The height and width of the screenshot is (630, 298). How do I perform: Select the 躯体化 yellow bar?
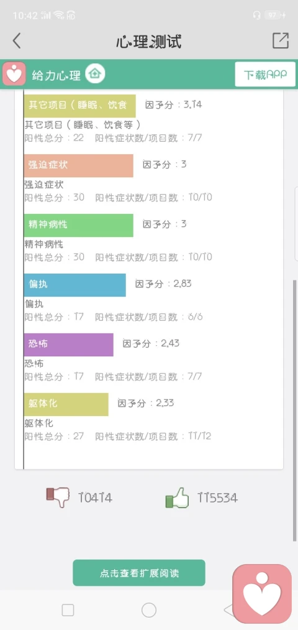click(66, 404)
